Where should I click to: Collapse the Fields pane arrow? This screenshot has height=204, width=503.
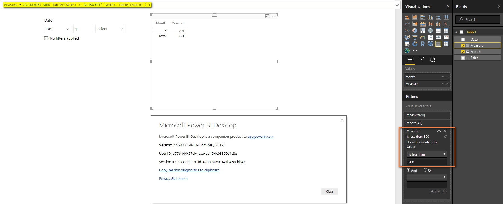[x=499, y=7]
